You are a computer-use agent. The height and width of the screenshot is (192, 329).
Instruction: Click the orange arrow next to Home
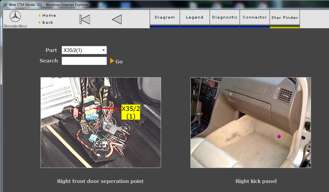40,15
